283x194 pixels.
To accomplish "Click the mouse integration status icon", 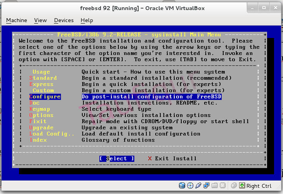I will pyautogui.click(x=234, y=185).
